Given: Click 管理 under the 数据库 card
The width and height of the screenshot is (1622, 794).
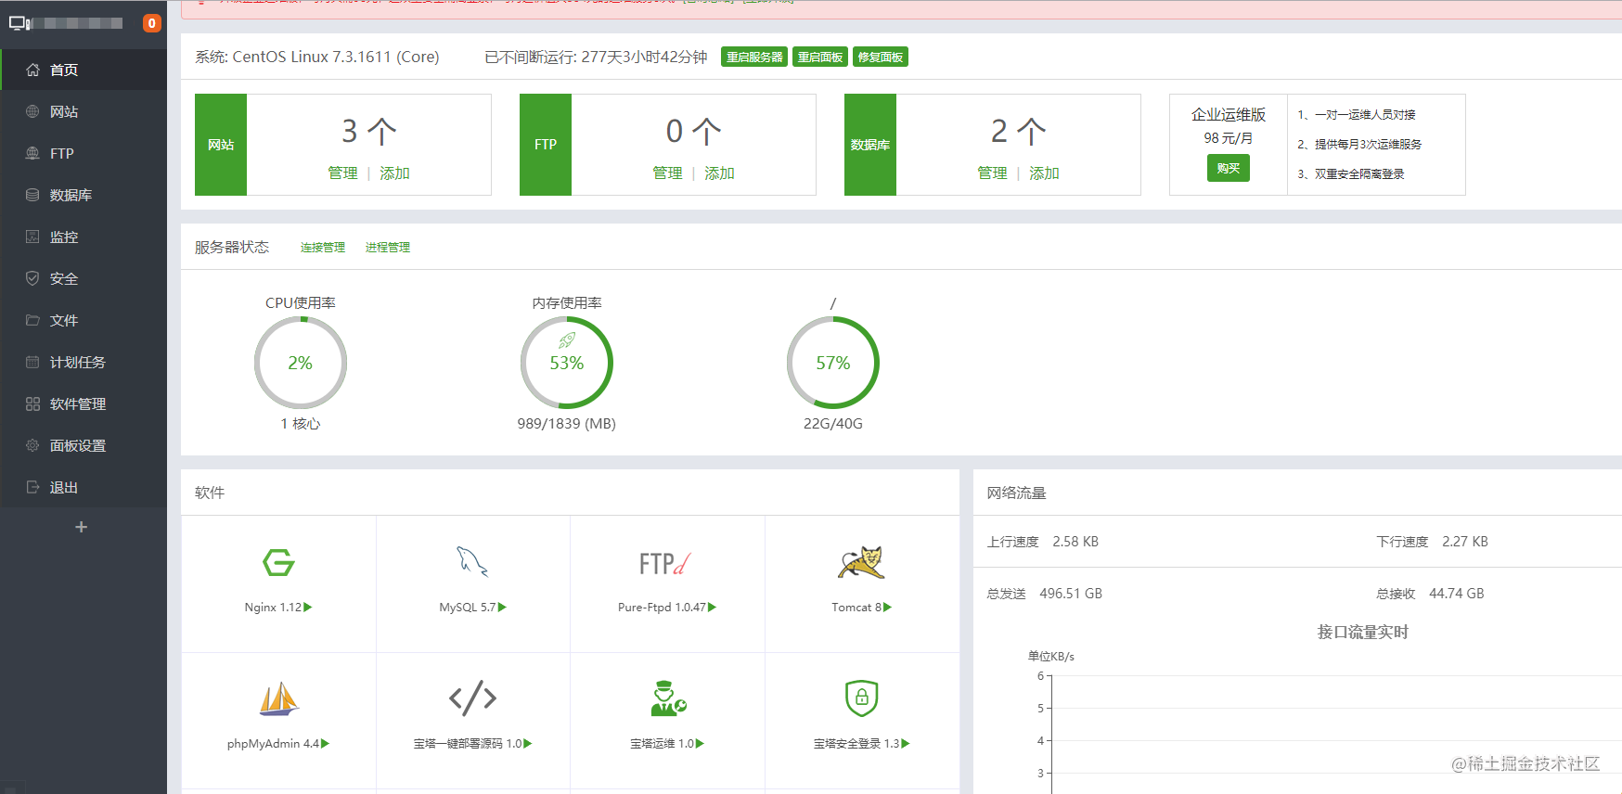Looking at the screenshot, I should (x=992, y=173).
